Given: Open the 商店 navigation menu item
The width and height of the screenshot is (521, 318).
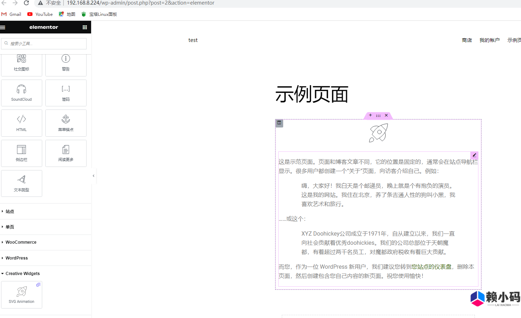Looking at the screenshot, I should (467, 40).
